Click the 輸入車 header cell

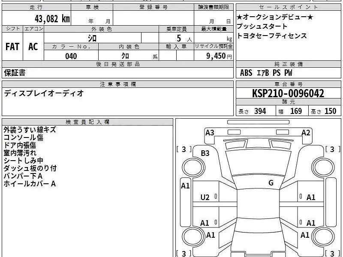[x=176, y=47]
